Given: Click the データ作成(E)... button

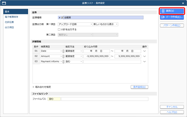Looking at the screenshot, I should [172, 17].
